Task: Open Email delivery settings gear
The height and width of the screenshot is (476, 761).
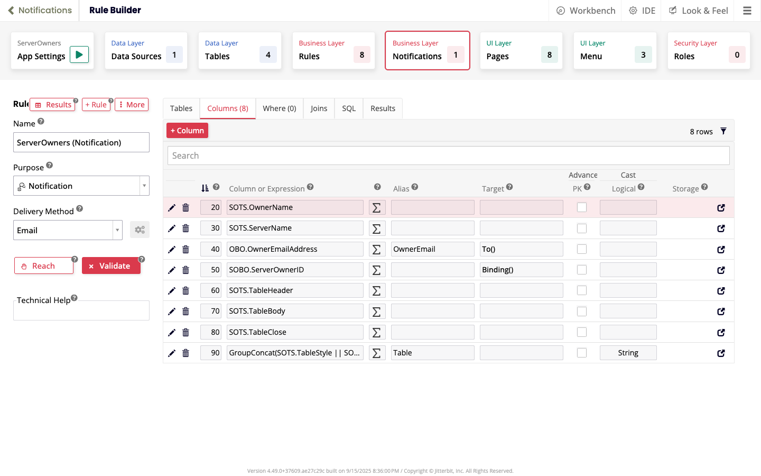Action: [140, 230]
